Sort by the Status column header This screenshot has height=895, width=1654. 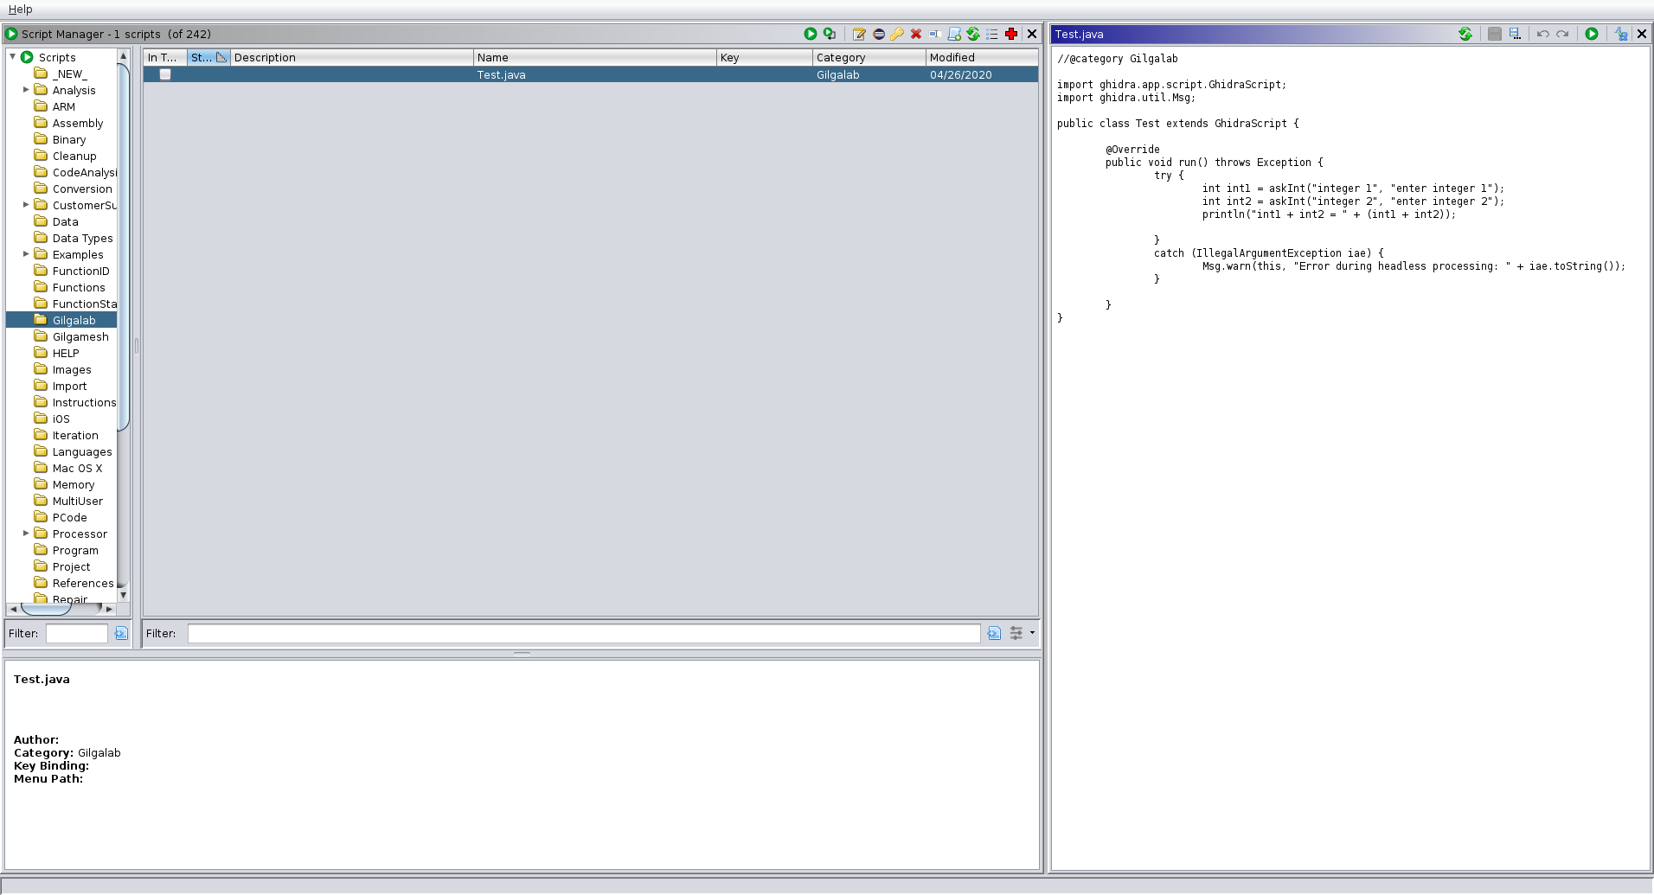coord(208,57)
